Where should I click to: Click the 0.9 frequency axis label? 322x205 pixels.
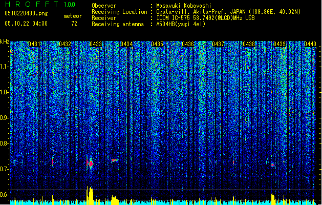point(4,118)
